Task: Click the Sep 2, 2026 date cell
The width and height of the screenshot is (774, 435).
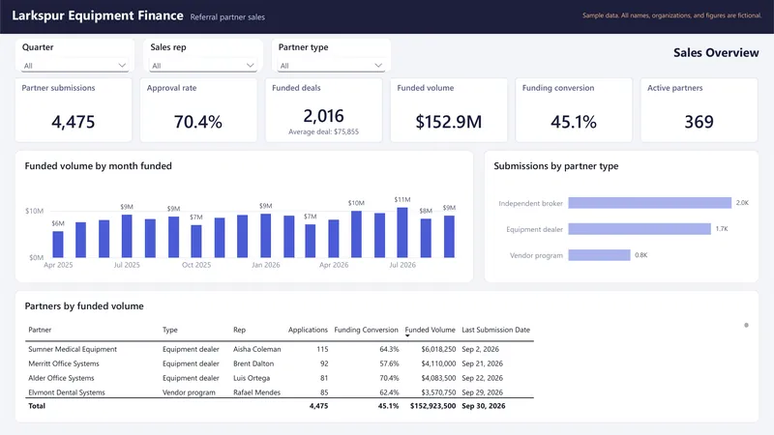Action: (480, 349)
